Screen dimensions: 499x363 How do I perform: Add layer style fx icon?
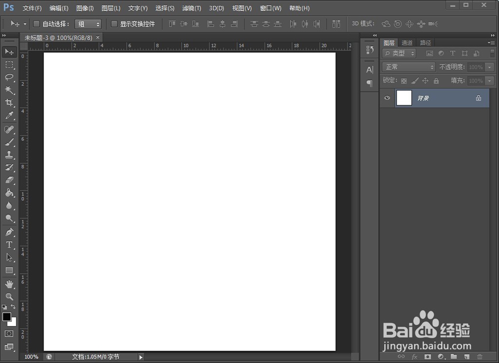click(414, 357)
